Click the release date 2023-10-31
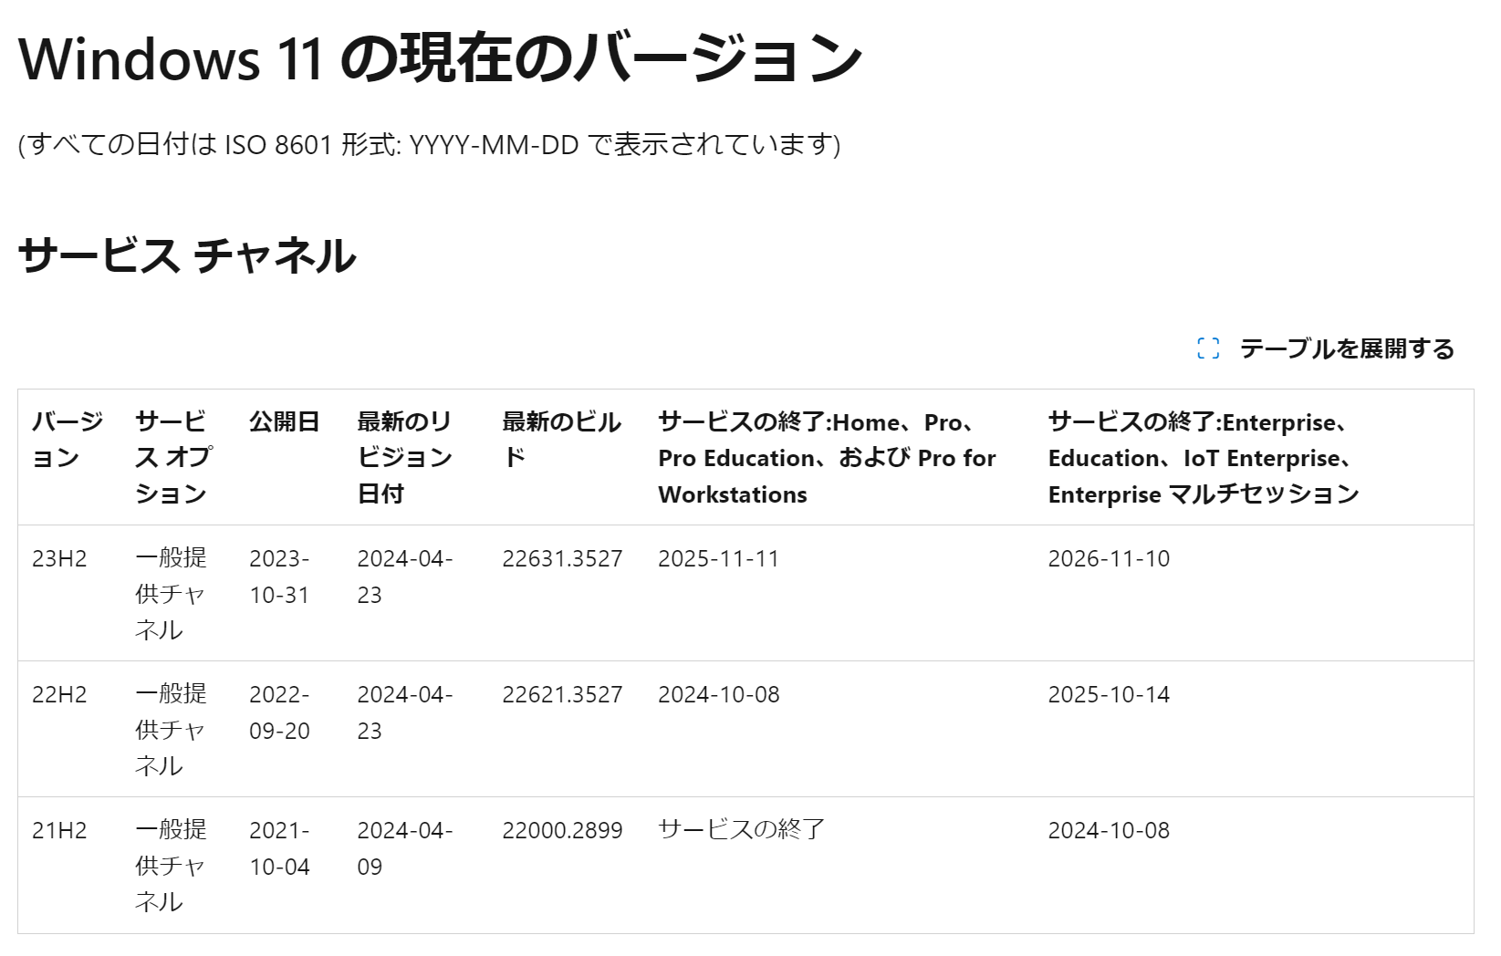 [x=279, y=577]
